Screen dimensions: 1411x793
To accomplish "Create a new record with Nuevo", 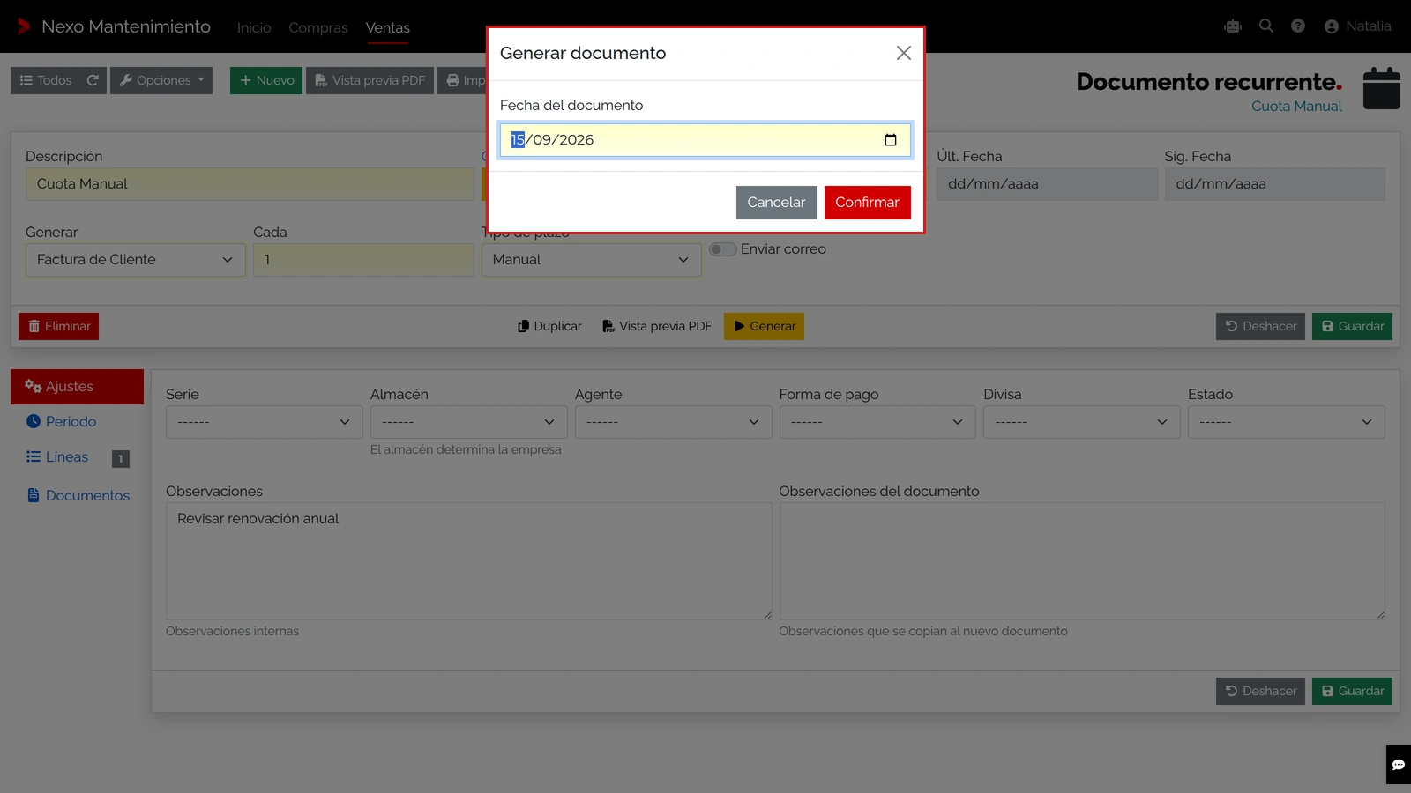I will pos(266,80).
